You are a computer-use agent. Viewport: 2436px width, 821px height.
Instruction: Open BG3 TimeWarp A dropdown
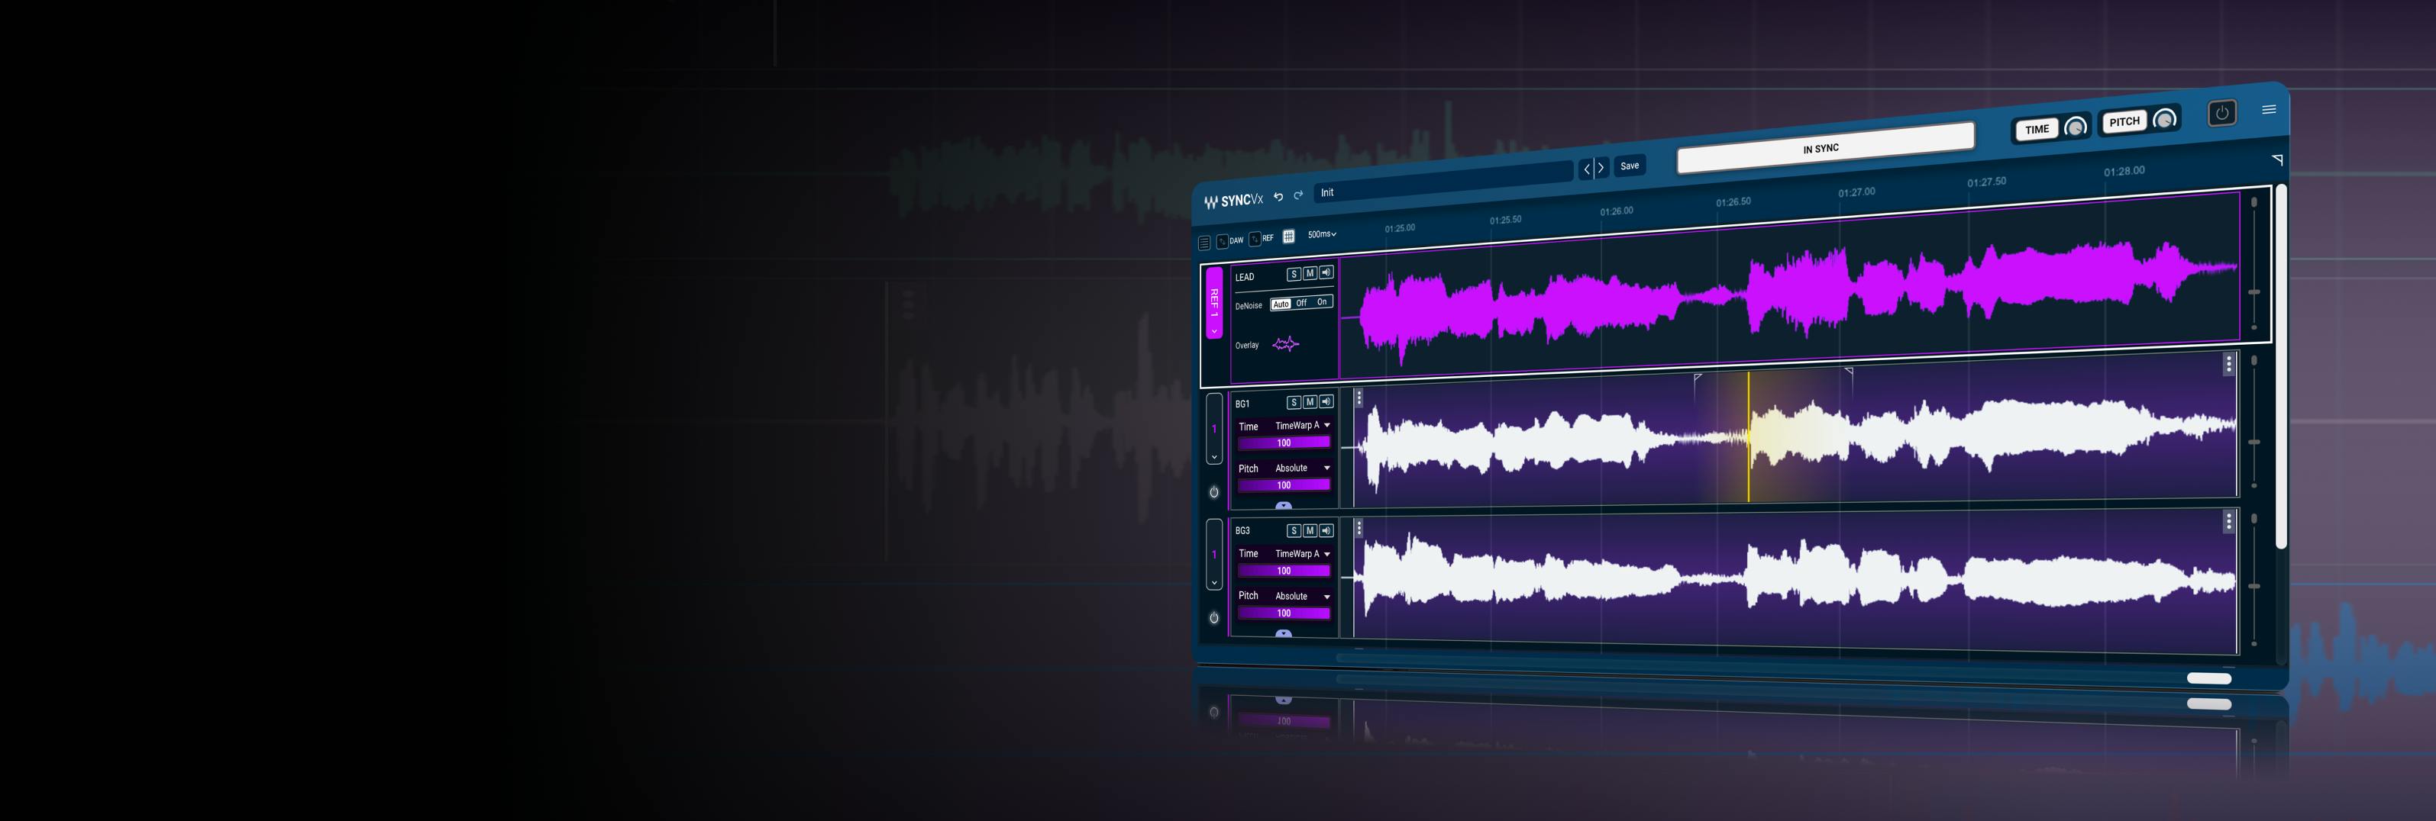click(x=1302, y=554)
